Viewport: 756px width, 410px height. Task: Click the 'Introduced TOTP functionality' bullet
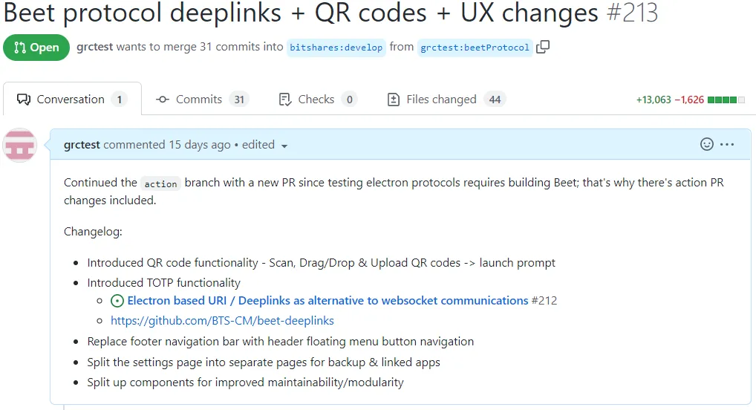(164, 283)
